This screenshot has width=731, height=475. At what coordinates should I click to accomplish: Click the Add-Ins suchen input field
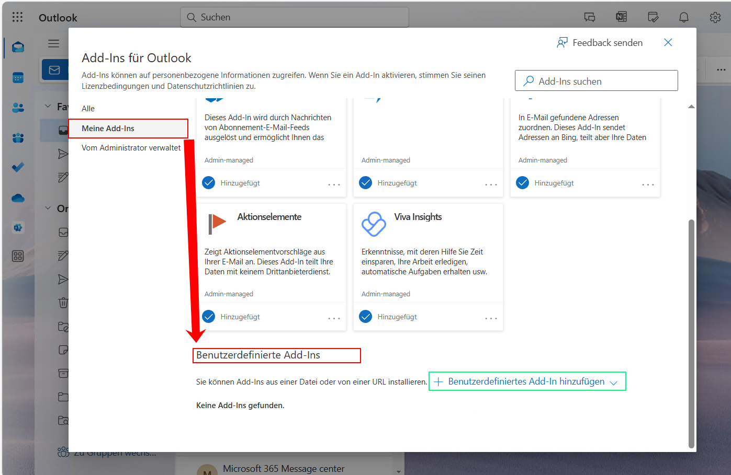coord(597,80)
